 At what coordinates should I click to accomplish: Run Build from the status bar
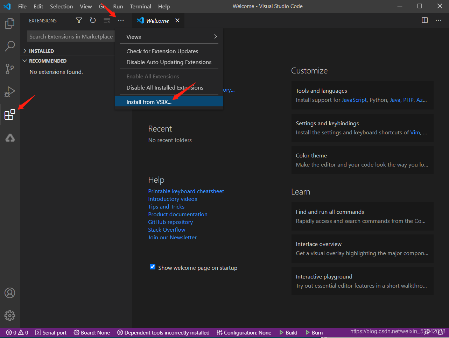[x=288, y=332]
